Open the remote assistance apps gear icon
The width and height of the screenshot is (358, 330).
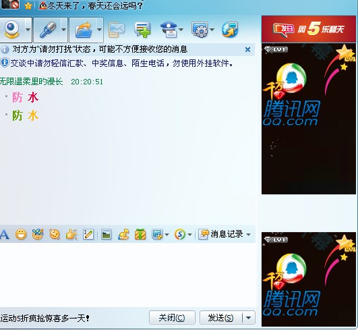pos(200,30)
